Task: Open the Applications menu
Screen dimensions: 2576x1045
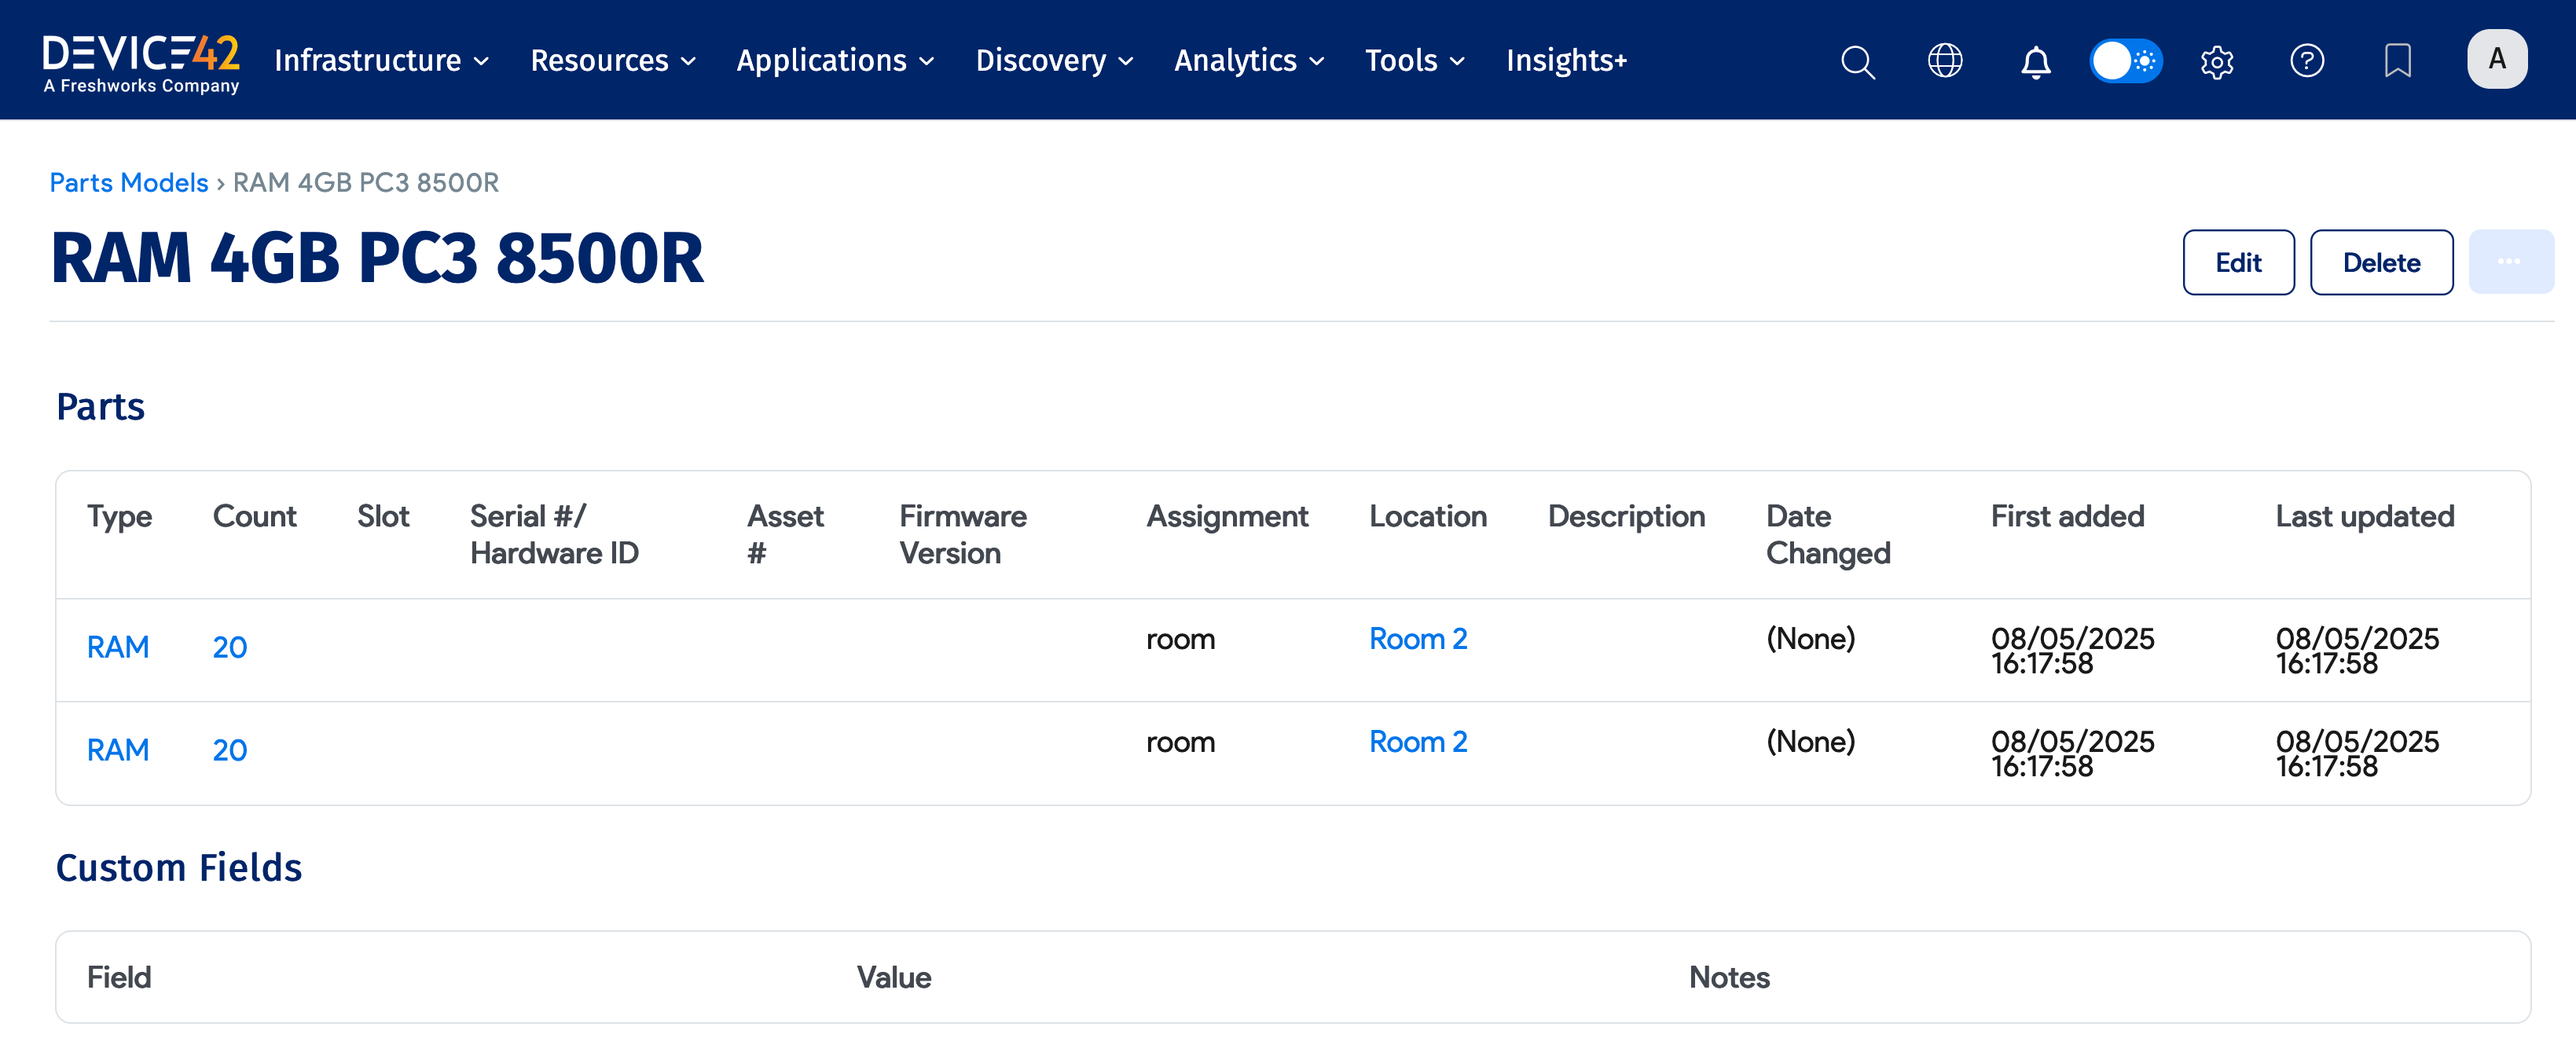Action: click(x=835, y=61)
